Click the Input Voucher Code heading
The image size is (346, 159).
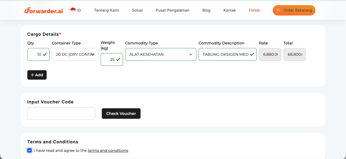pyautogui.click(x=50, y=102)
